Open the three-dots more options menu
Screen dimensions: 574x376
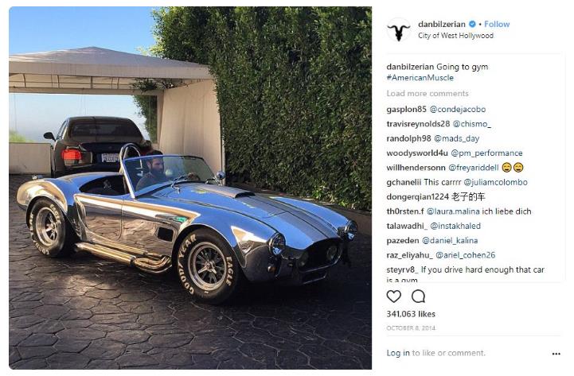tap(556, 354)
